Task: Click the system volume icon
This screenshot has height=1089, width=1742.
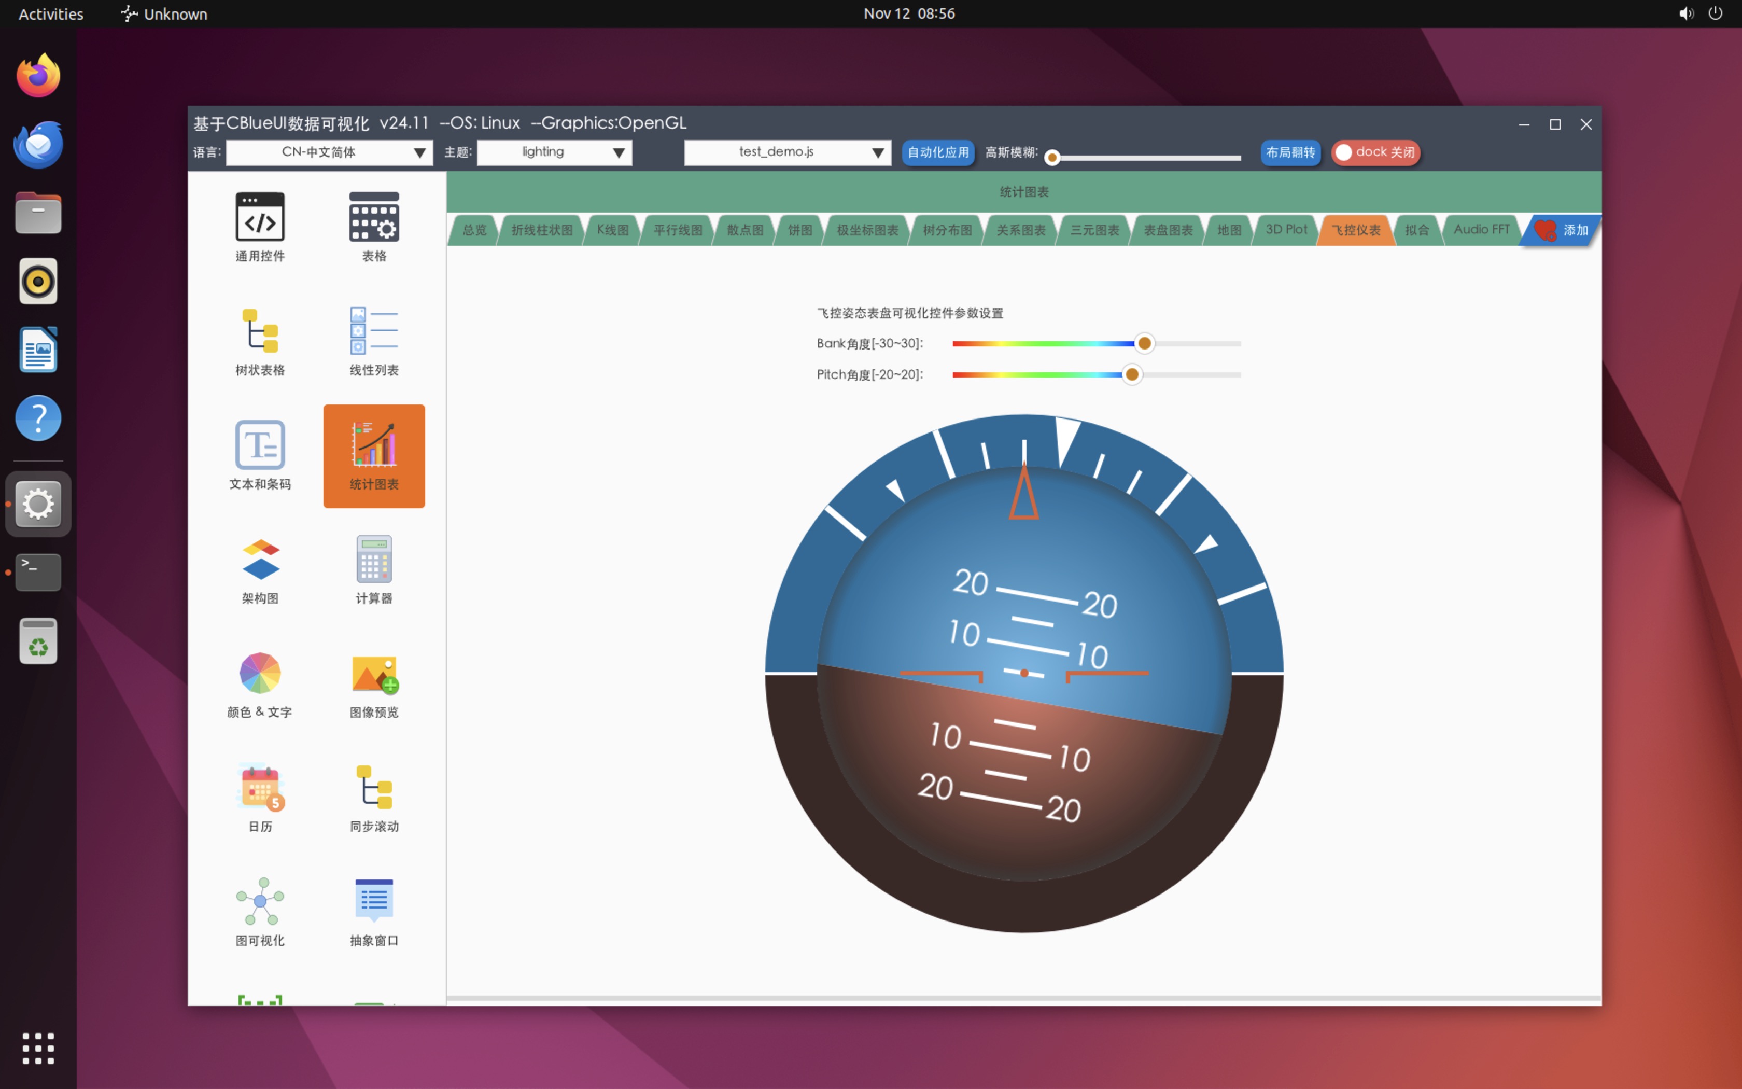Action: coord(1686,13)
